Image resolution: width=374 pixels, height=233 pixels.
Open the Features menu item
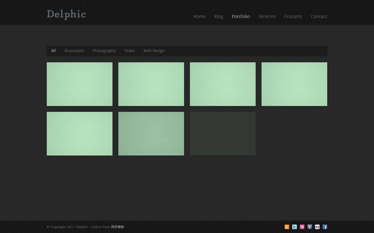coord(293,16)
